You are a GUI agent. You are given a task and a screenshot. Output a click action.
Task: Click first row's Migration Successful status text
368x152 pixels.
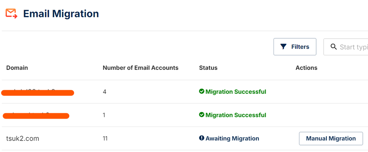click(236, 91)
